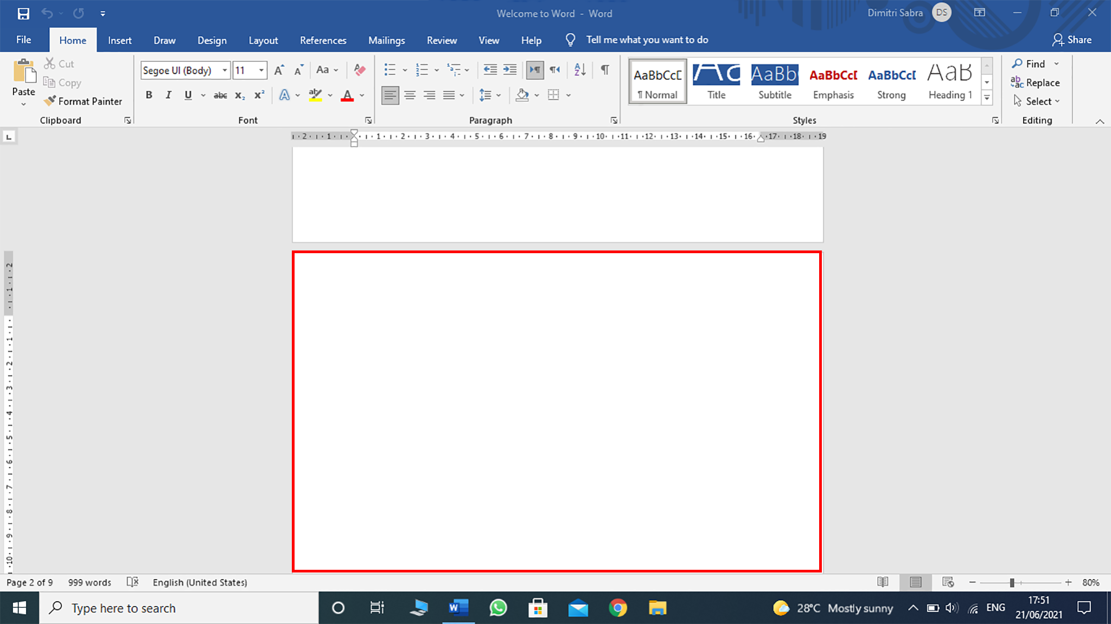The image size is (1111, 624).
Task: Show paragraph marks with the pilcrow icon
Action: point(605,69)
